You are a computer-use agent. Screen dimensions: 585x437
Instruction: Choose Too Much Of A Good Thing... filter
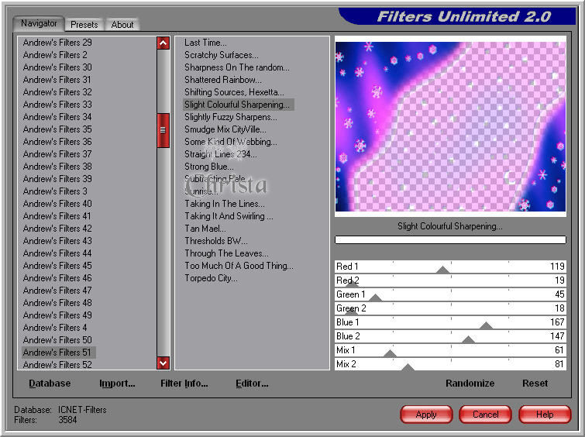pyautogui.click(x=239, y=266)
